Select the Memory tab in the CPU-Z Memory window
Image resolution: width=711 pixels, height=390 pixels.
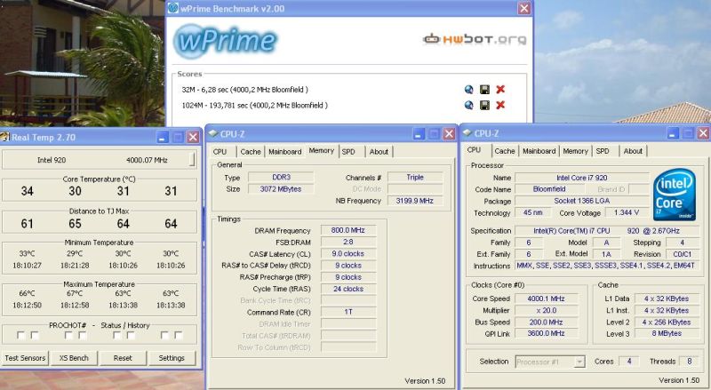click(322, 150)
